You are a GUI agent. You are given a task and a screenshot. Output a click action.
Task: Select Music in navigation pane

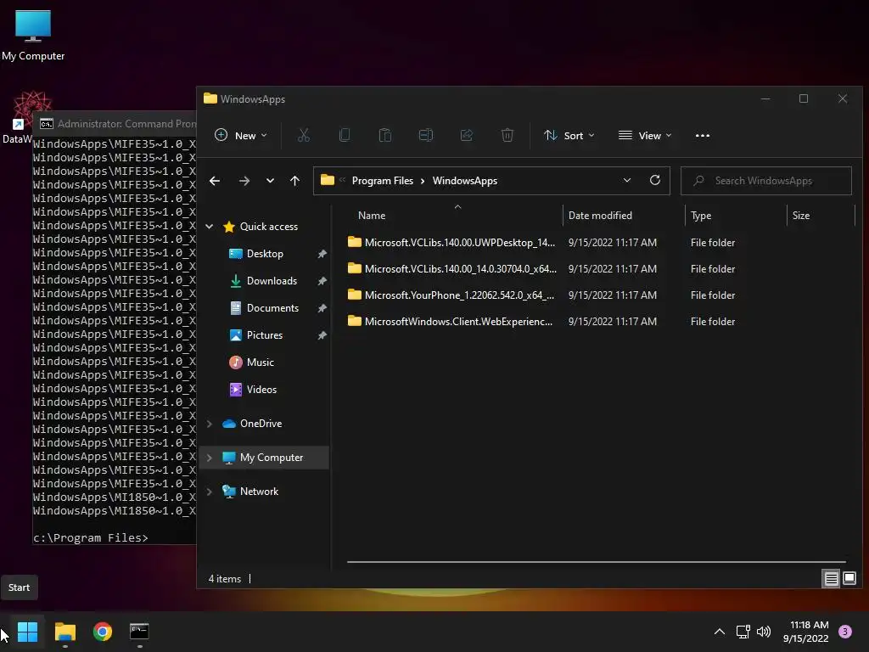(260, 363)
